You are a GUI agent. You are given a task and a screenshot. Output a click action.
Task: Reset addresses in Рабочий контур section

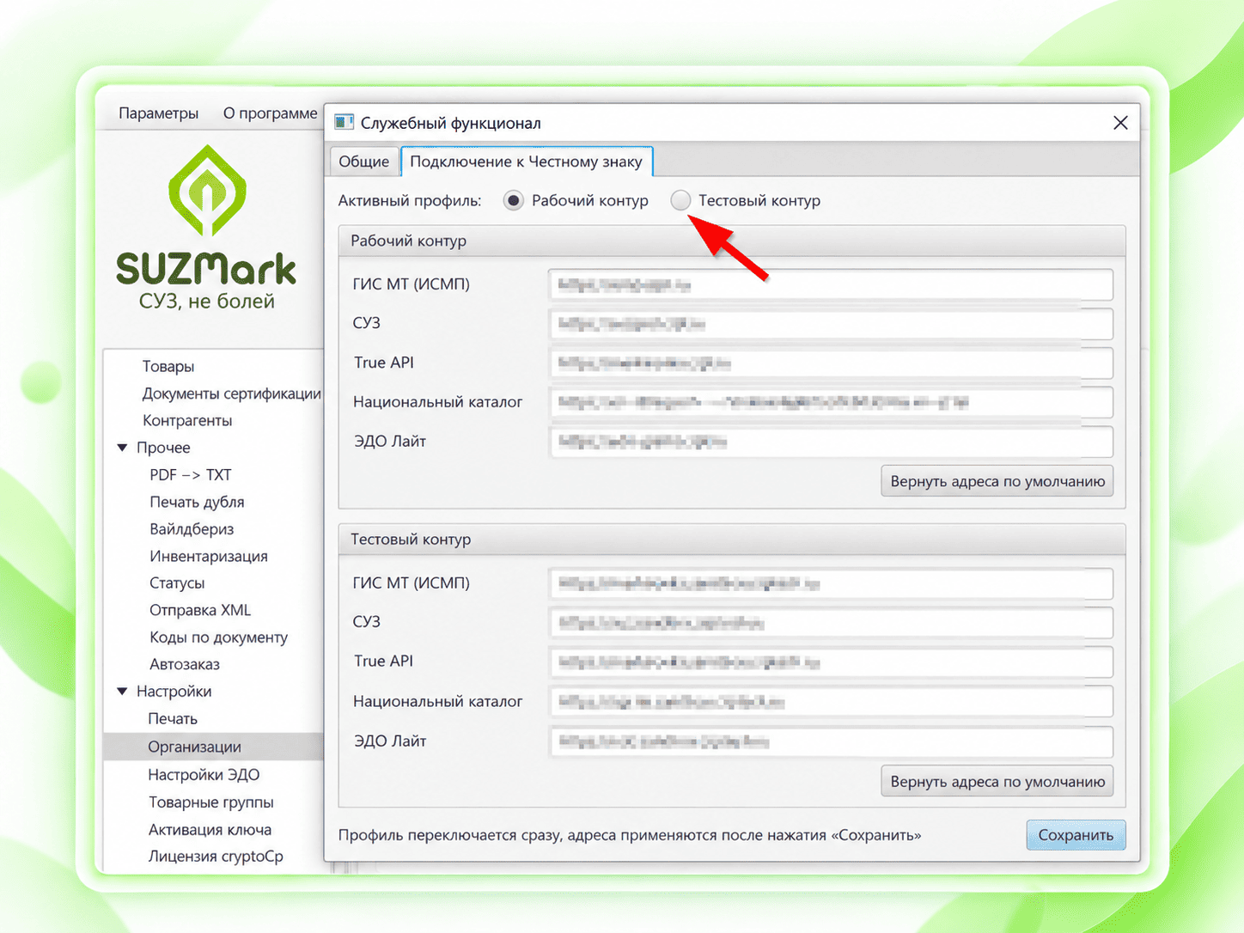click(997, 481)
